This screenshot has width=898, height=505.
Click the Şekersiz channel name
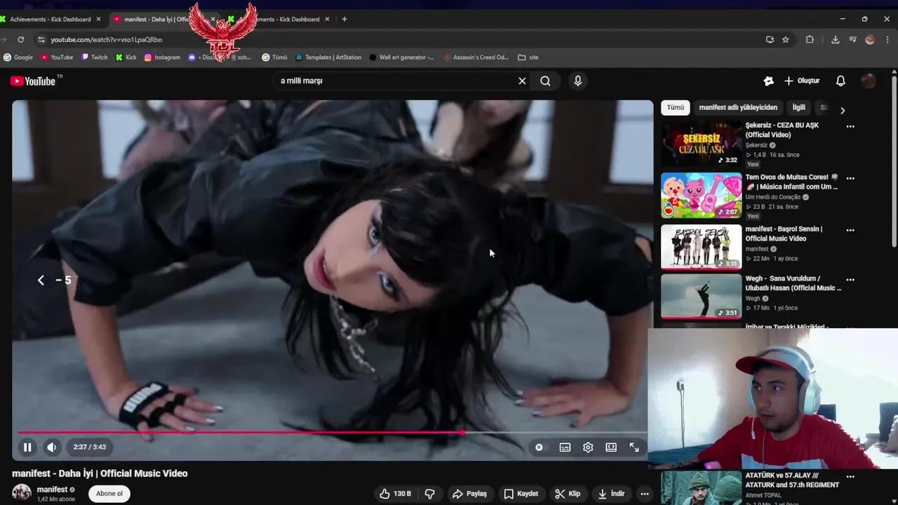click(756, 145)
